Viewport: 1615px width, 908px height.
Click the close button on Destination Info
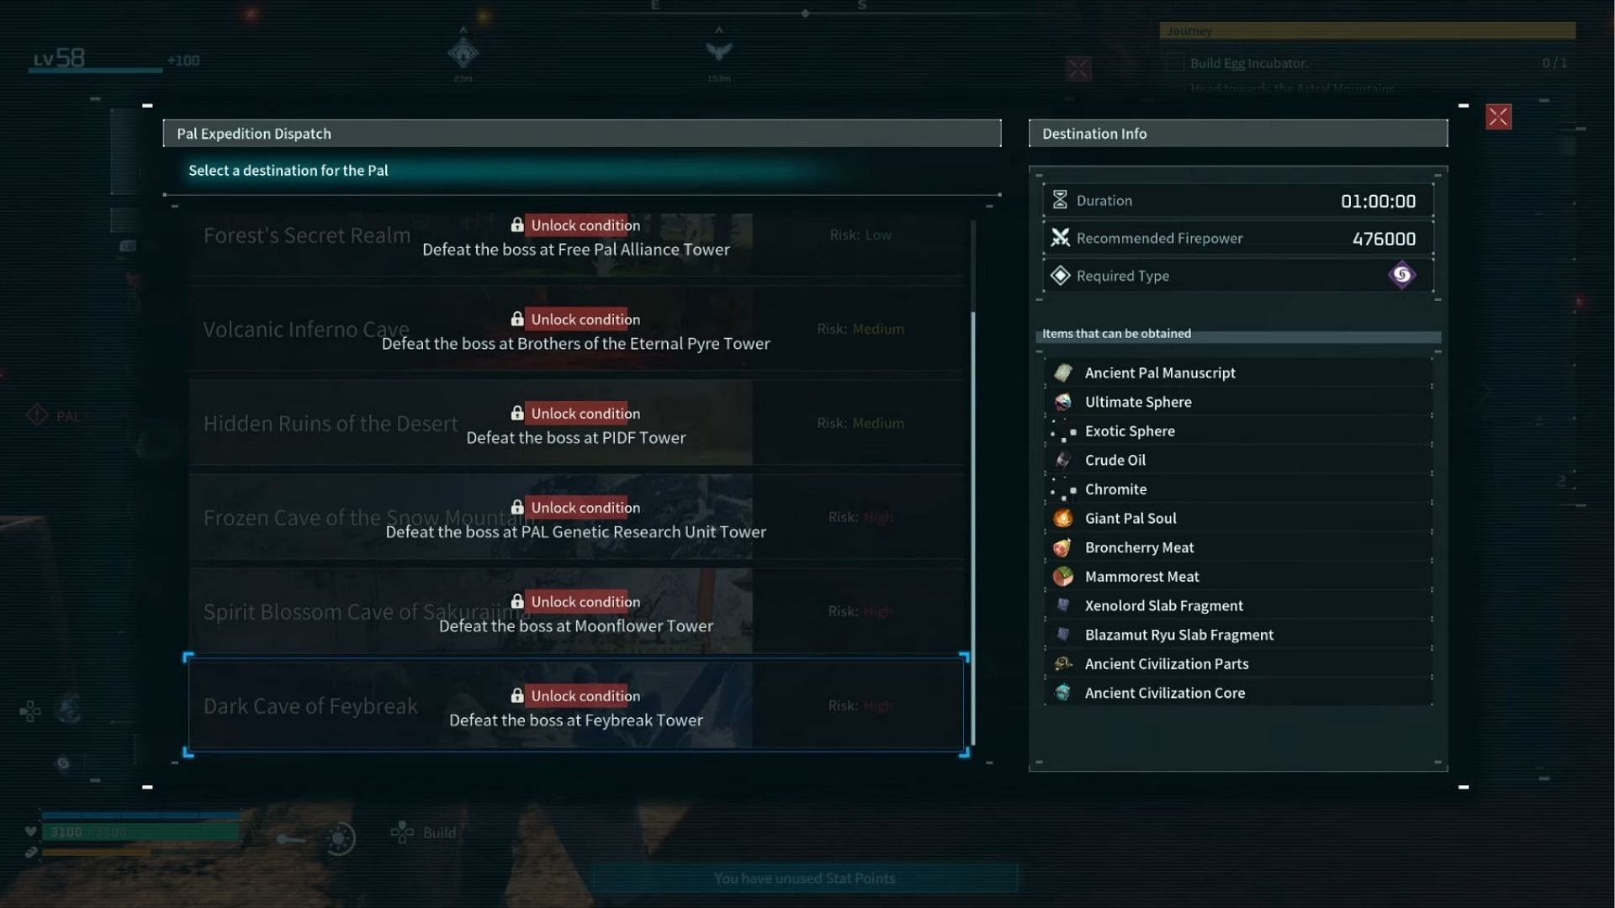[x=1499, y=116]
